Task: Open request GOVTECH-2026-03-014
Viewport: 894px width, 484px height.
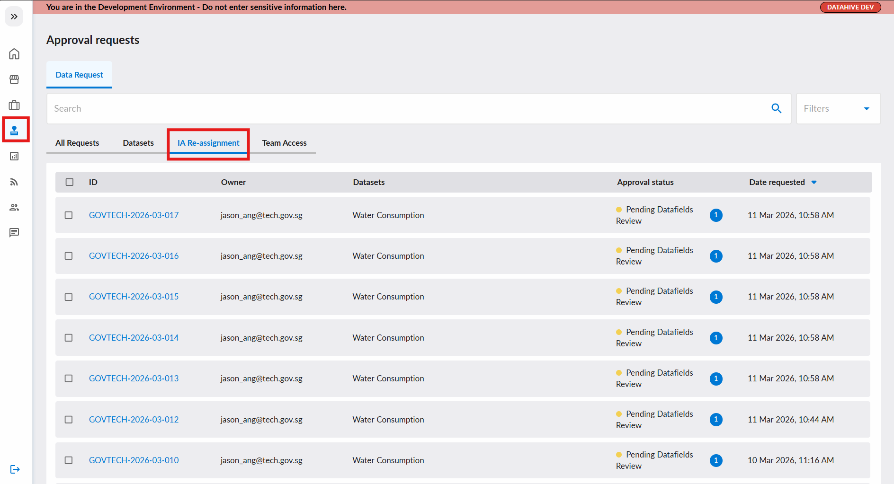Action: pos(134,338)
